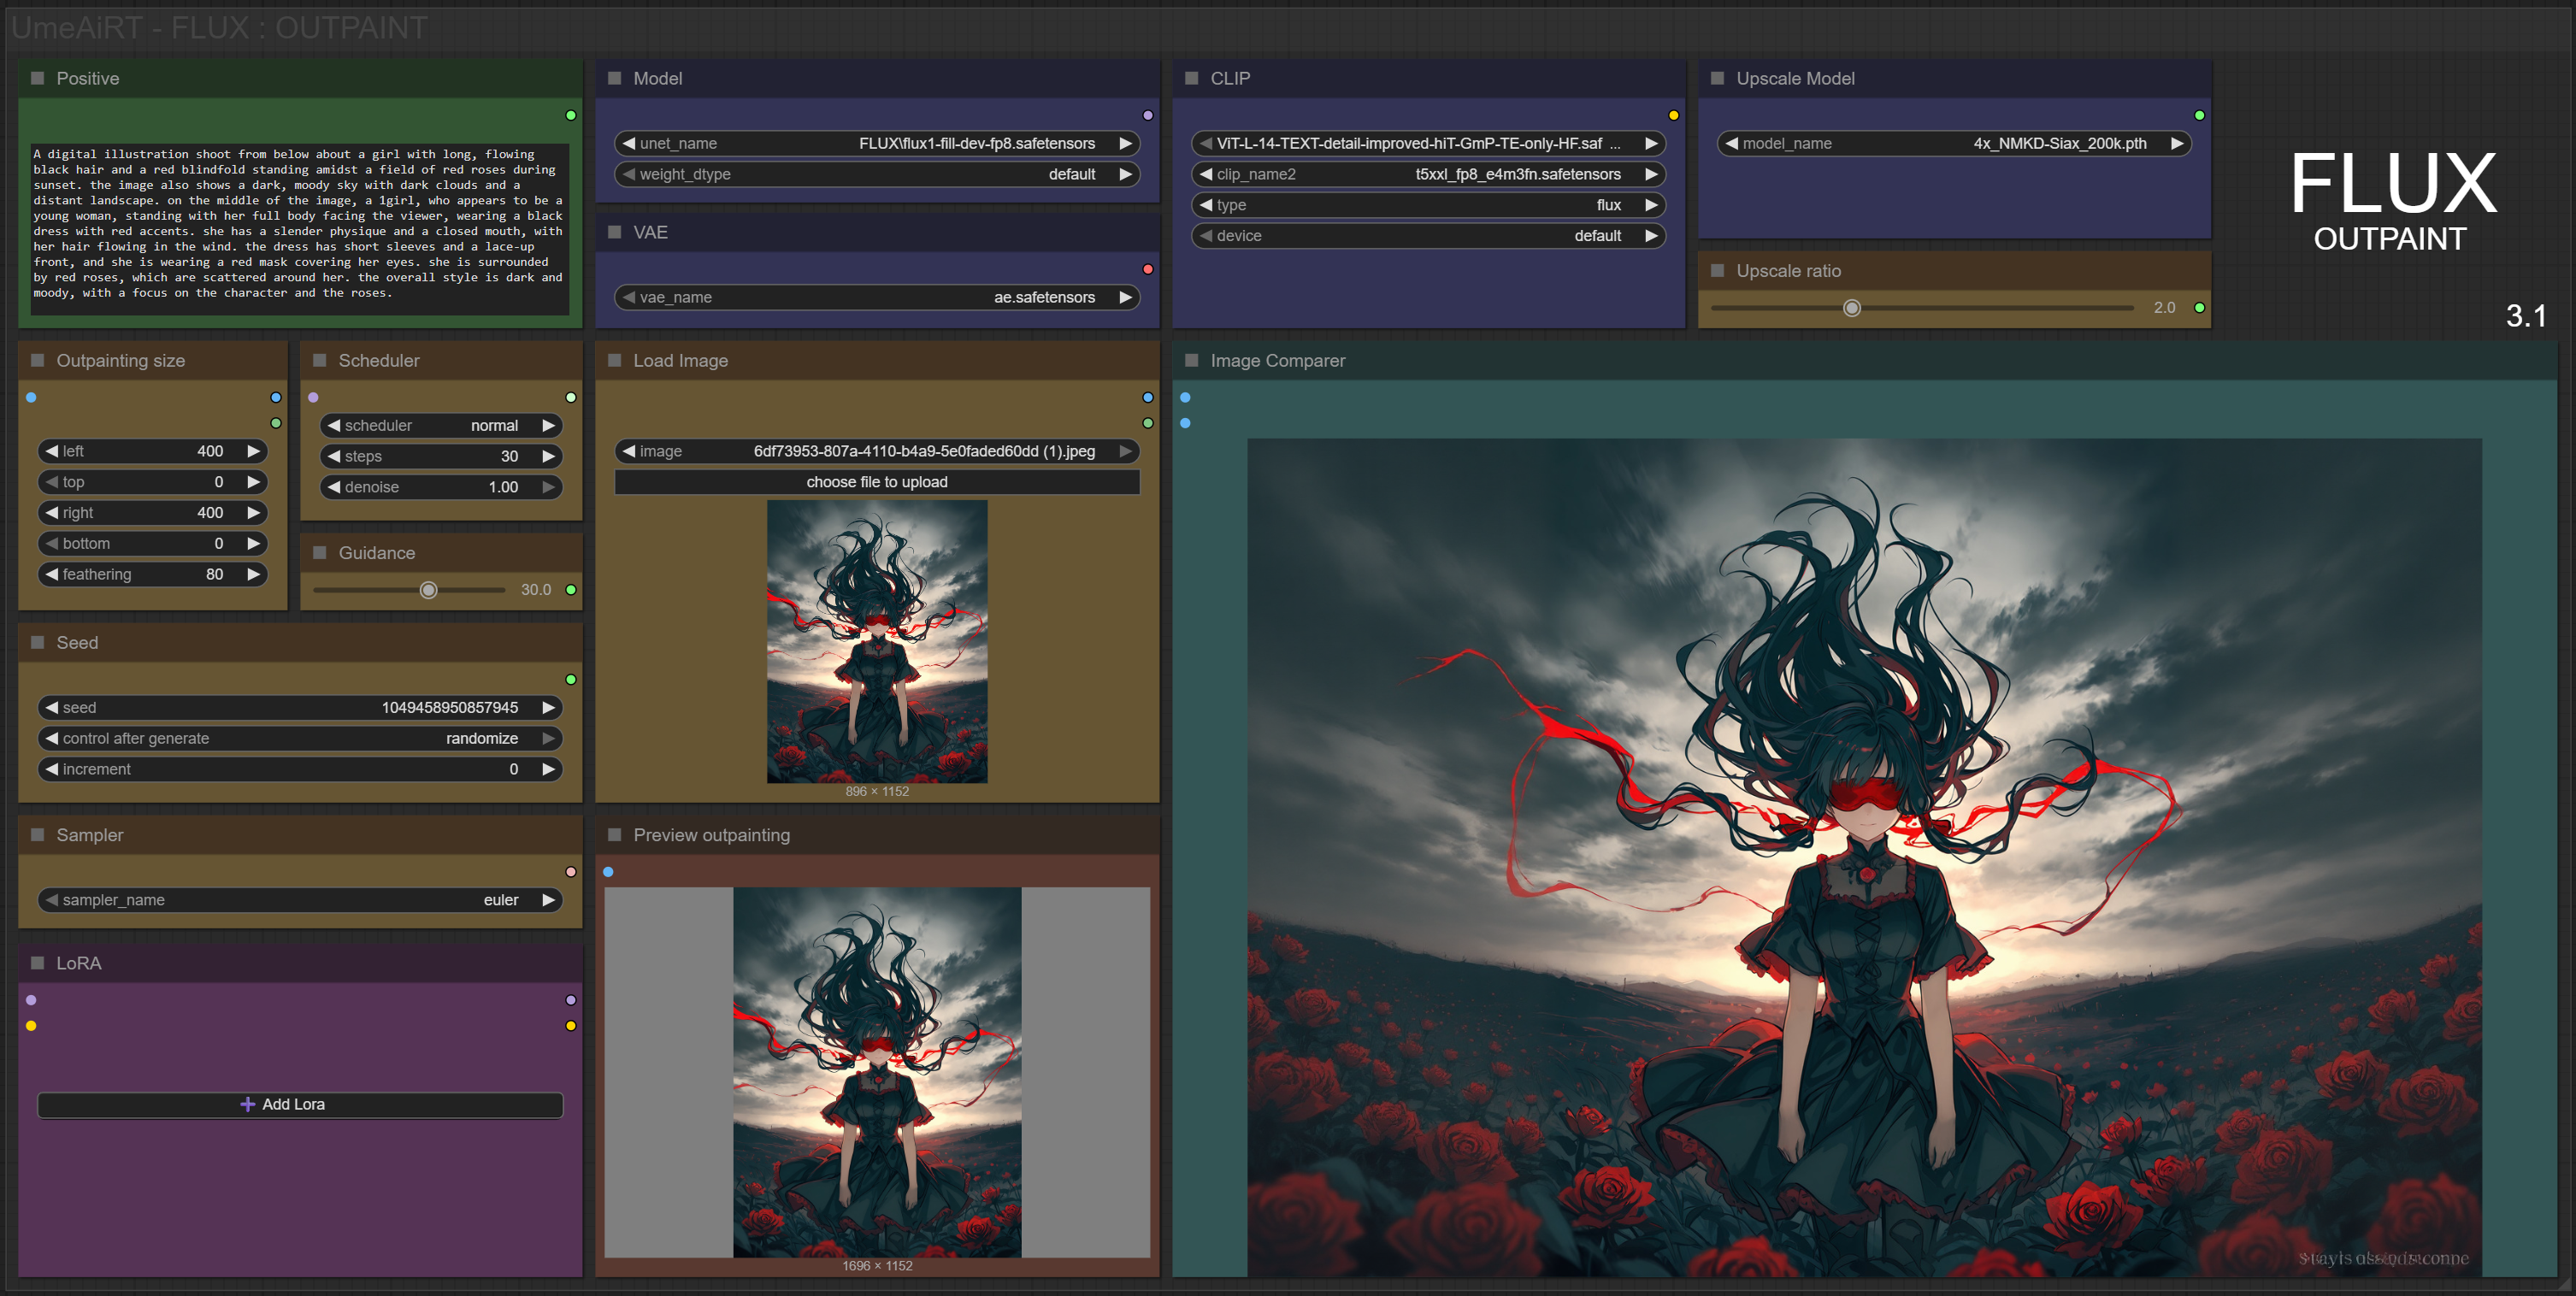Click the positive prompt text area
Screen dimensions: 2576x1296
coord(300,224)
